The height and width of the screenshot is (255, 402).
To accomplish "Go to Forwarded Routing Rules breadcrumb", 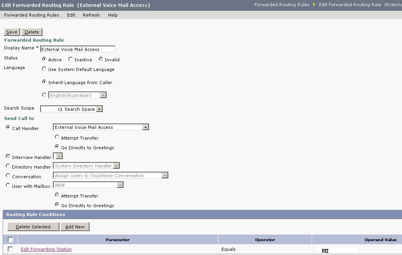I will click(x=282, y=5).
